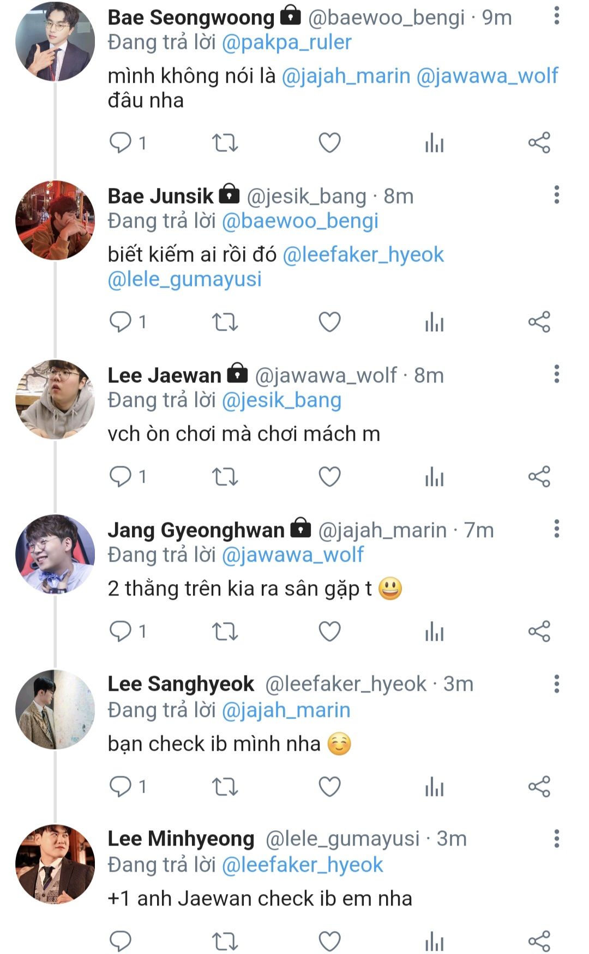Open more options for Bae Seongwoong's tweet
The width and height of the screenshot is (589, 954).
556,16
